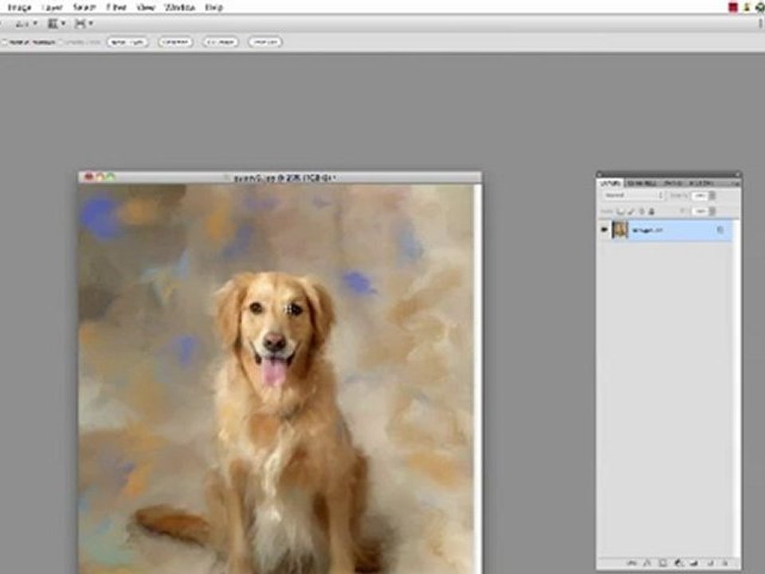Add a layer mask icon
Image resolution: width=765 pixels, height=574 pixels.
point(662,564)
